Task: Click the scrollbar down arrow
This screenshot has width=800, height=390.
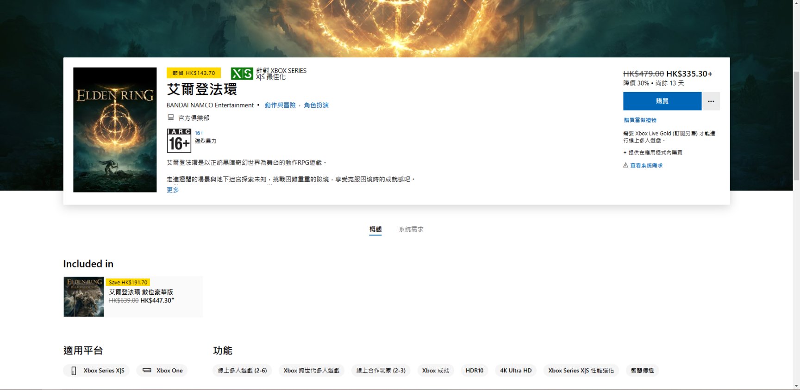Action: click(x=796, y=386)
